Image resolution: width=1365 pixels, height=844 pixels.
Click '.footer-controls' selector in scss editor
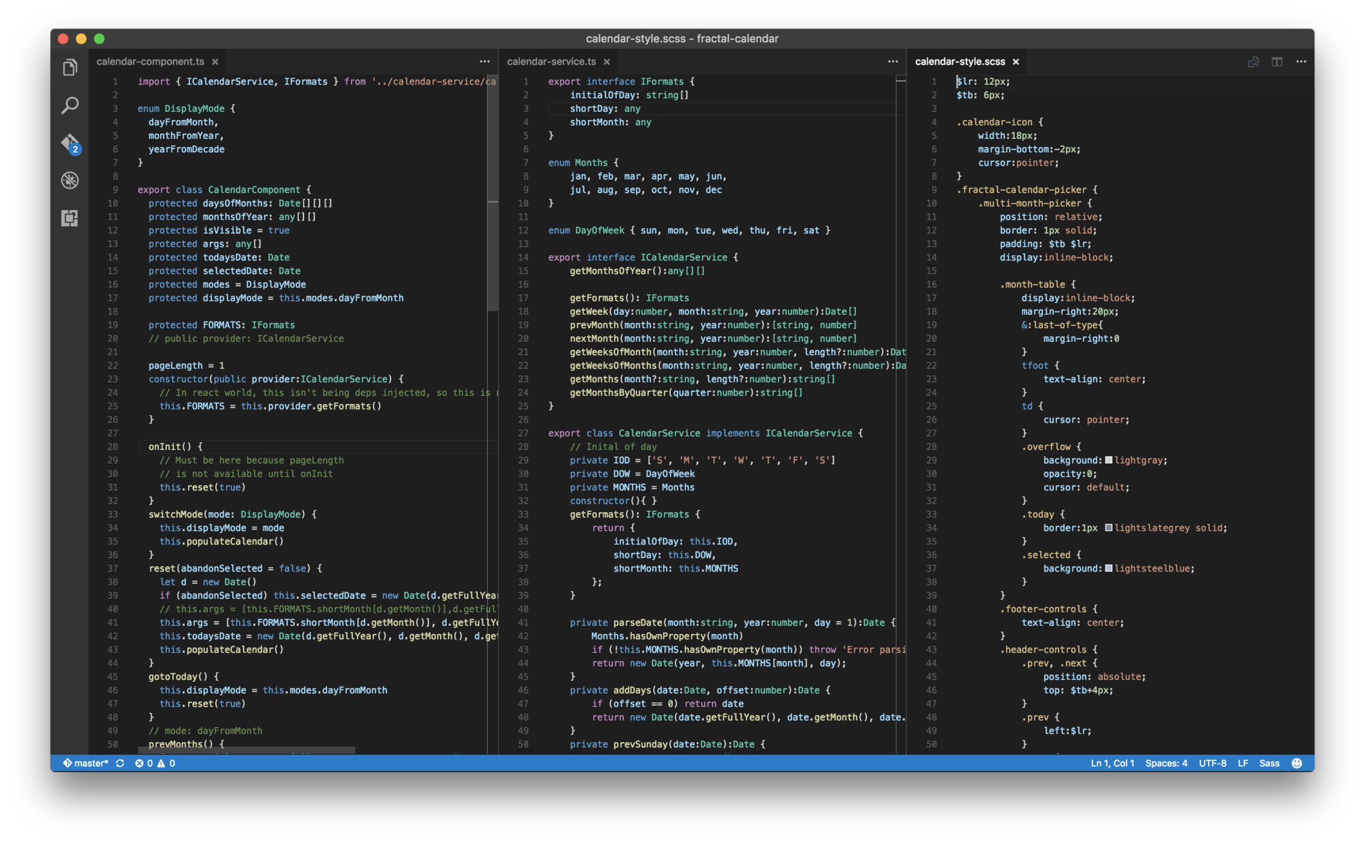click(1043, 609)
